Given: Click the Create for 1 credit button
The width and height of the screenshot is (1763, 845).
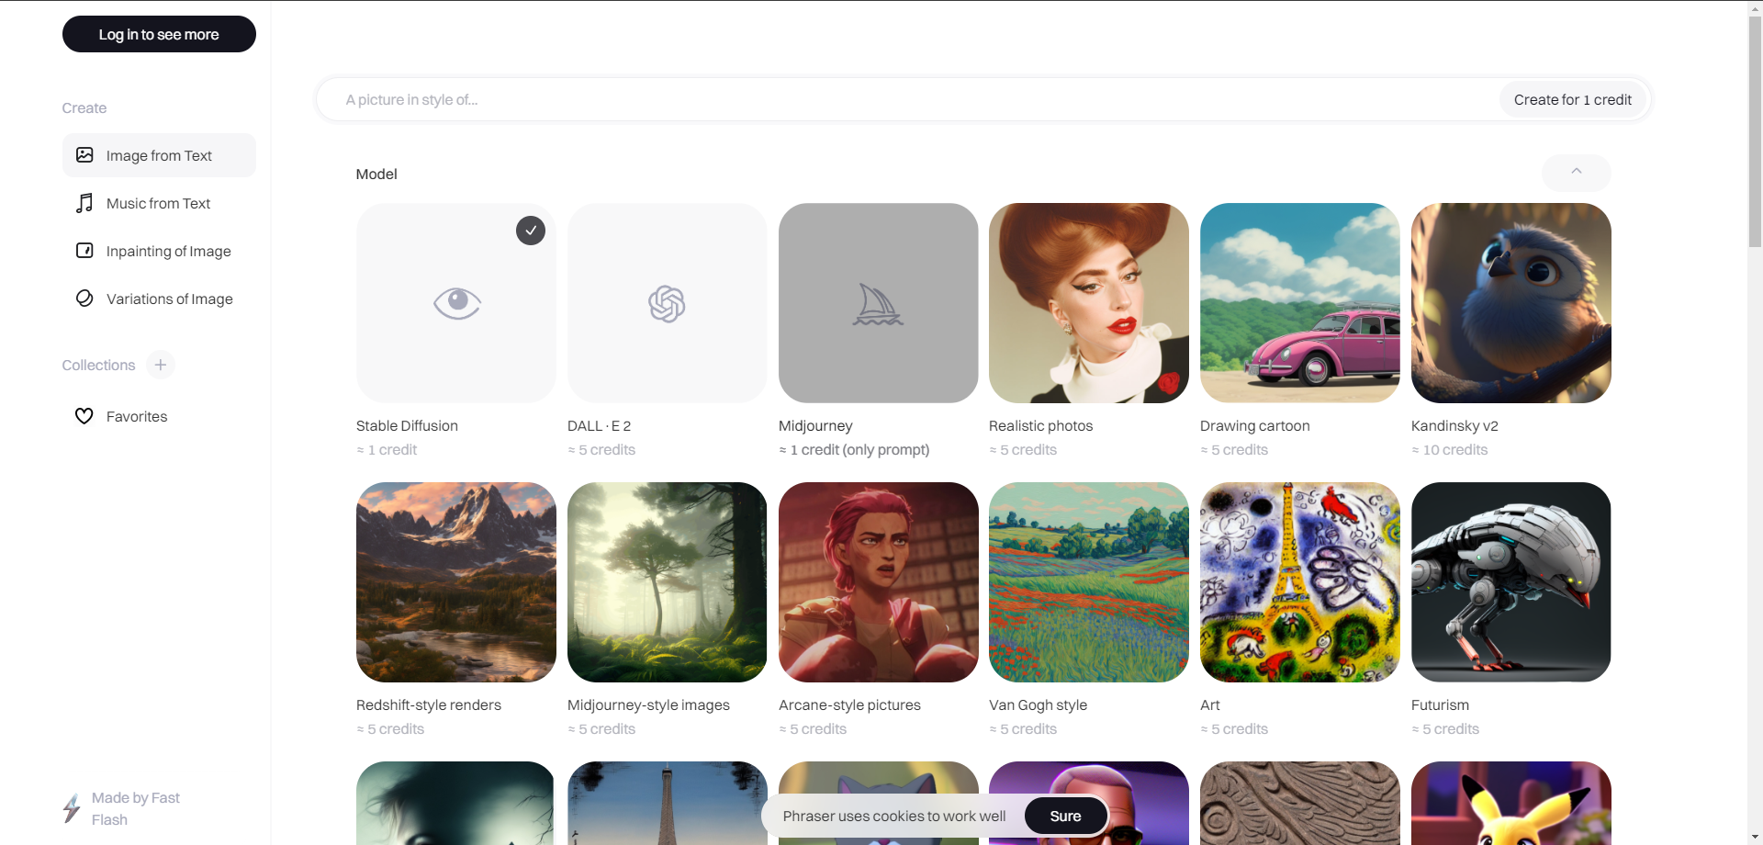Looking at the screenshot, I should (x=1572, y=99).
